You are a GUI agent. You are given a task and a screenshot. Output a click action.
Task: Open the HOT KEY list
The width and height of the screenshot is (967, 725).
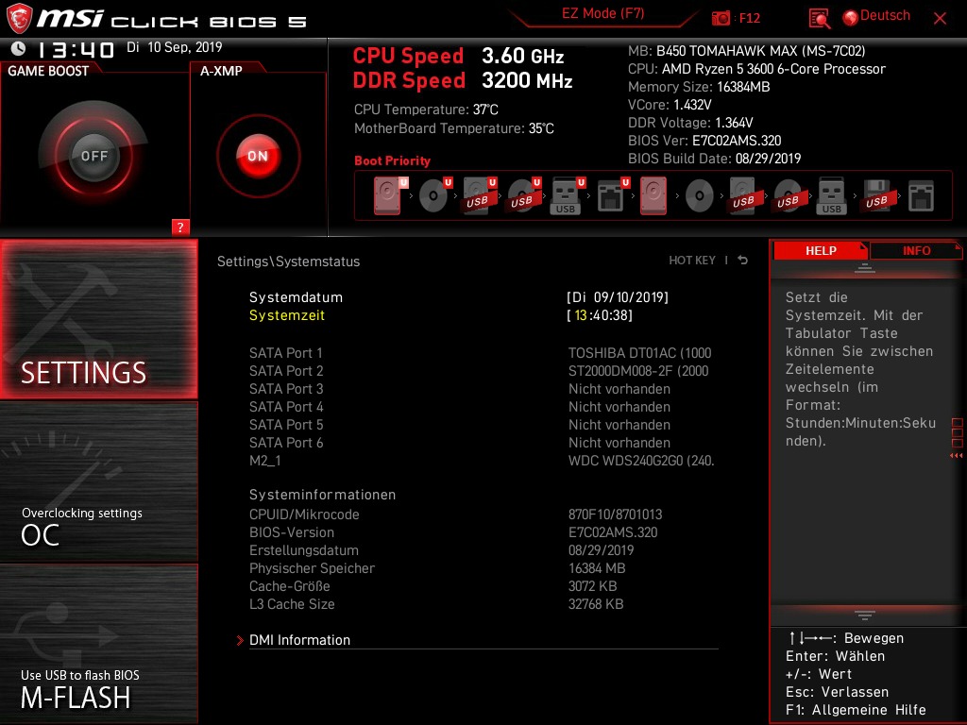pos(692,261)
